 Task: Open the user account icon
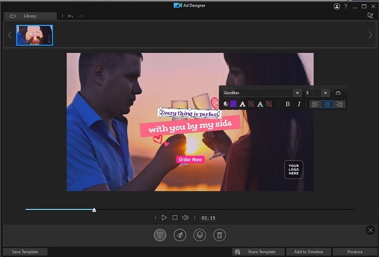click(x=337, y=6)
